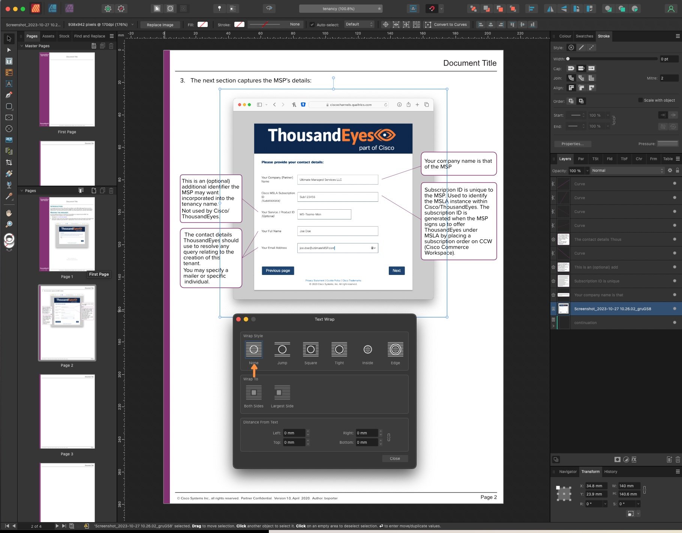Switch to the Assets tab
Screen dimensions: 682x533
(x=48, y=36)
